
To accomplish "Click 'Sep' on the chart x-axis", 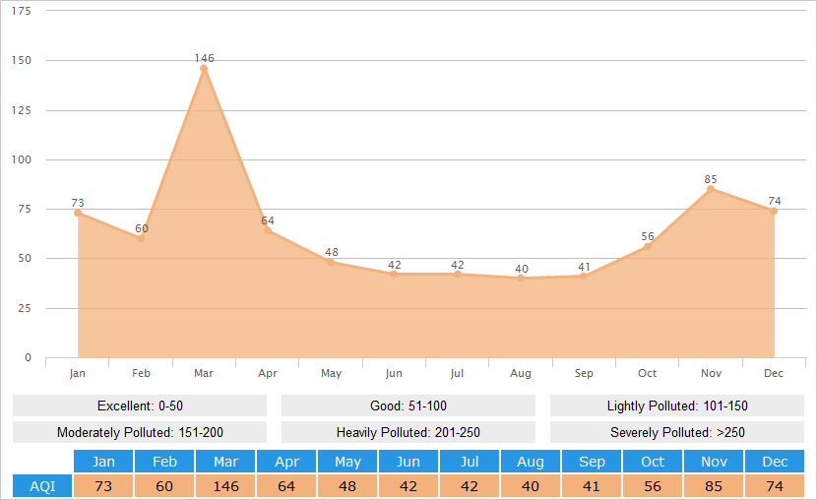I will [584, 373].
